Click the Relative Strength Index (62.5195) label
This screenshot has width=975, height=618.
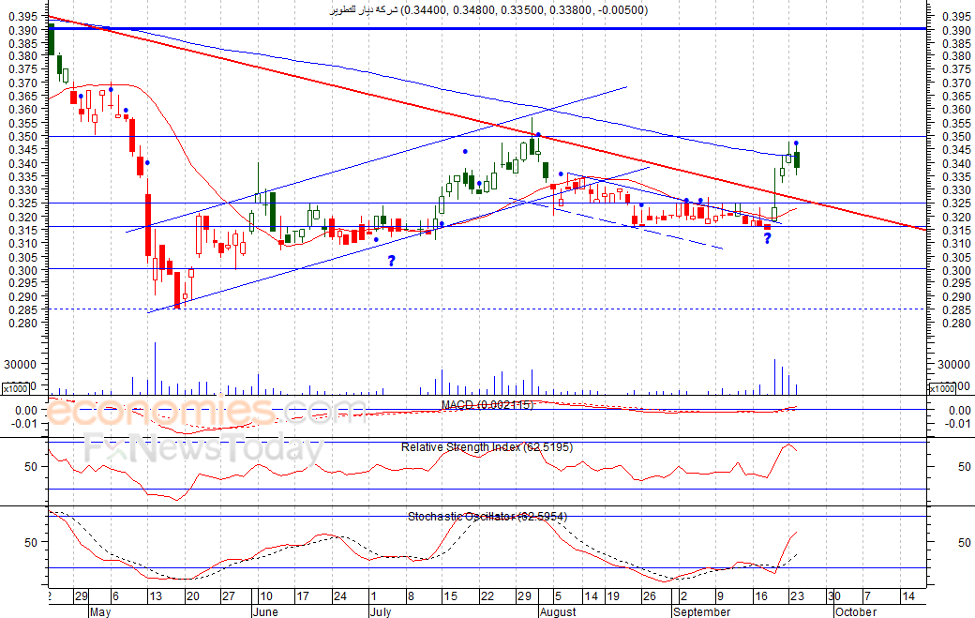point(487,447)
